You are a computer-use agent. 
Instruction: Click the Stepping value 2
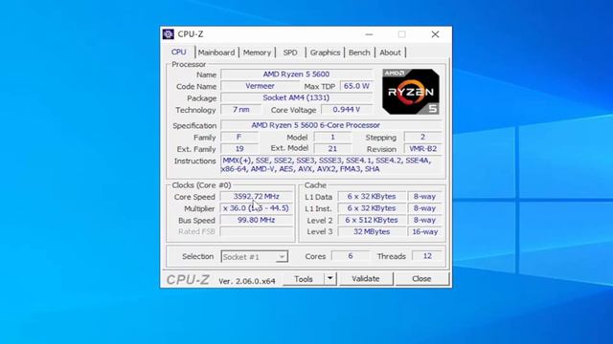[x=422, y=137]
